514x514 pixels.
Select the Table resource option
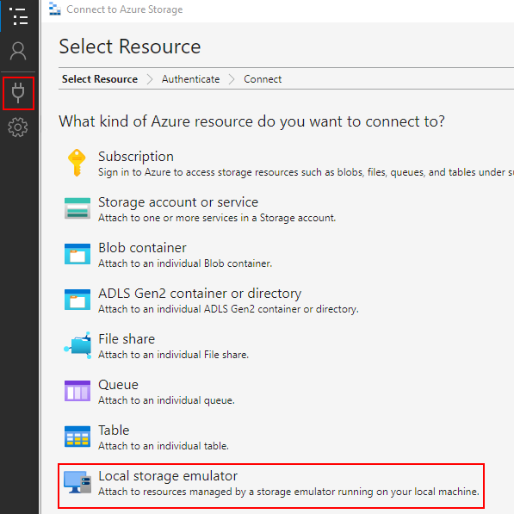147,437
